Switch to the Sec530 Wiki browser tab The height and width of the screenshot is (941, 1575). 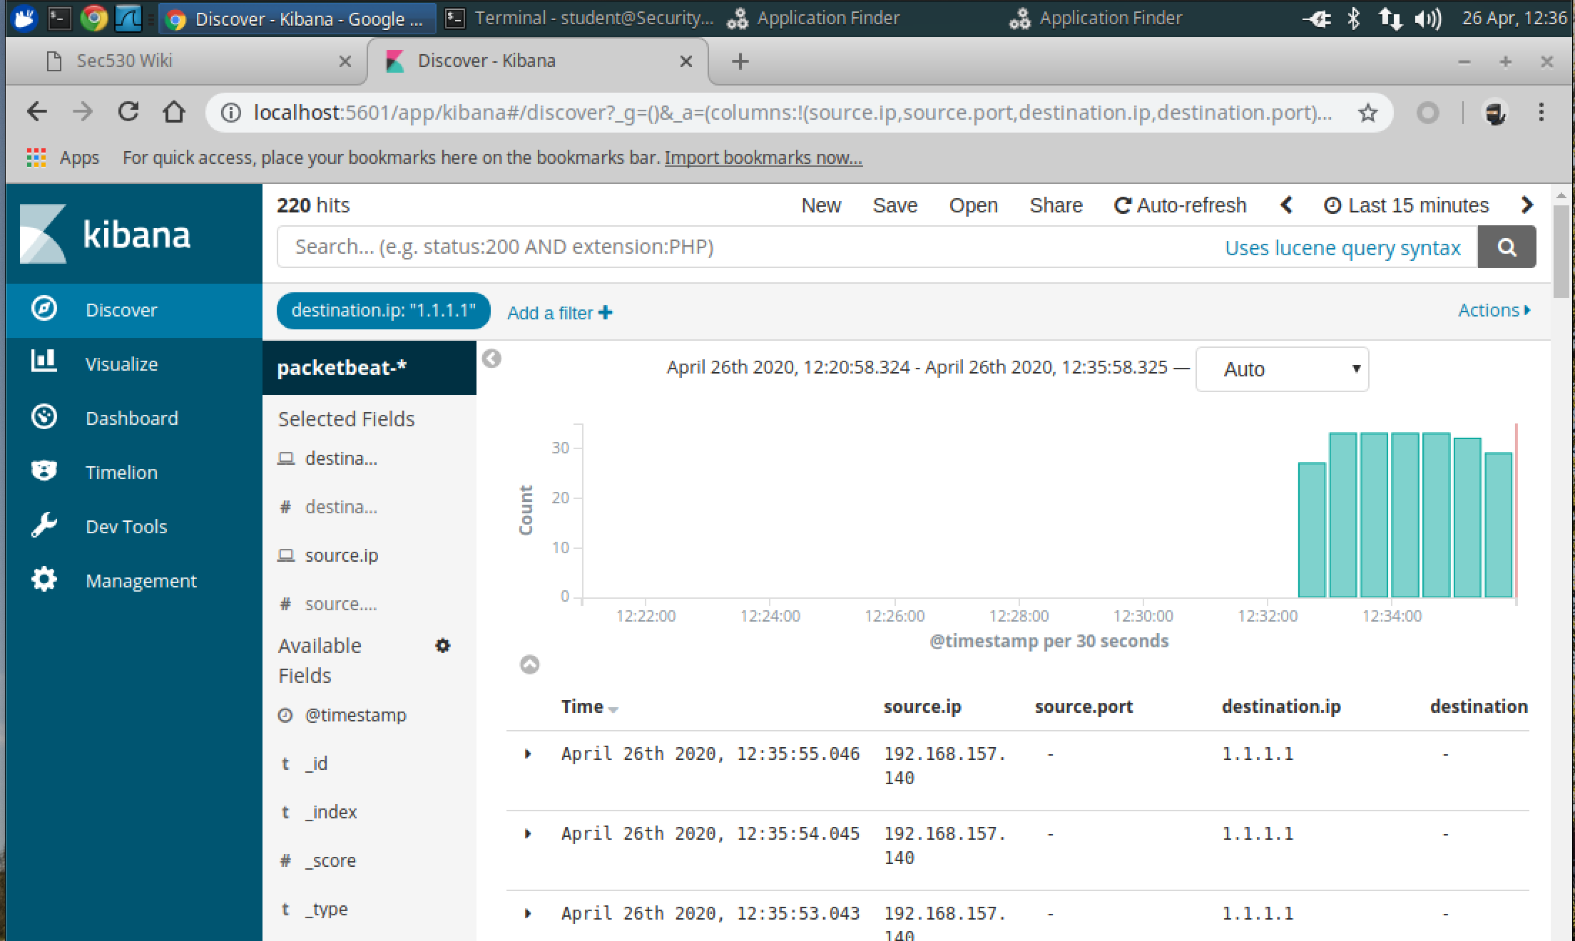pyautogui.click(x=125, y=61)
